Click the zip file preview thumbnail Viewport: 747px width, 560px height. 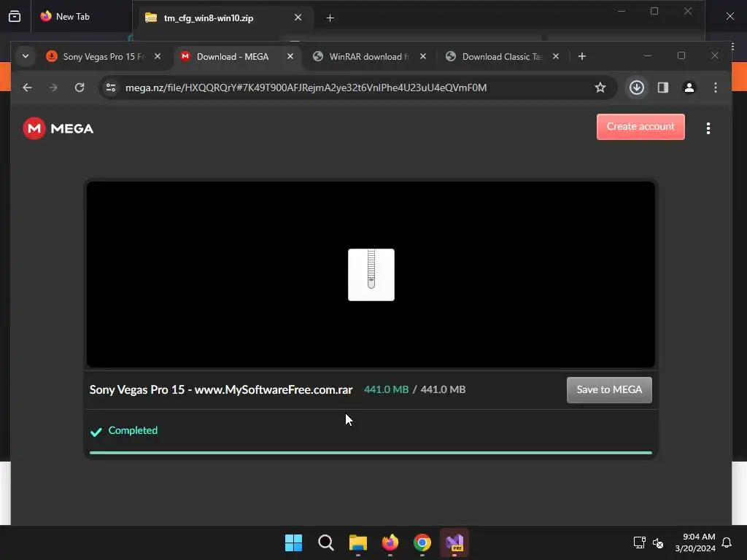point(371,275)
